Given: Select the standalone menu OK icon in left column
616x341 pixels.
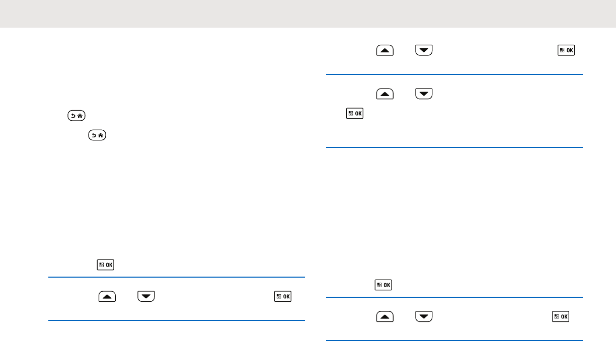Looking at the screenshot, I should click(x=106, y=265).
